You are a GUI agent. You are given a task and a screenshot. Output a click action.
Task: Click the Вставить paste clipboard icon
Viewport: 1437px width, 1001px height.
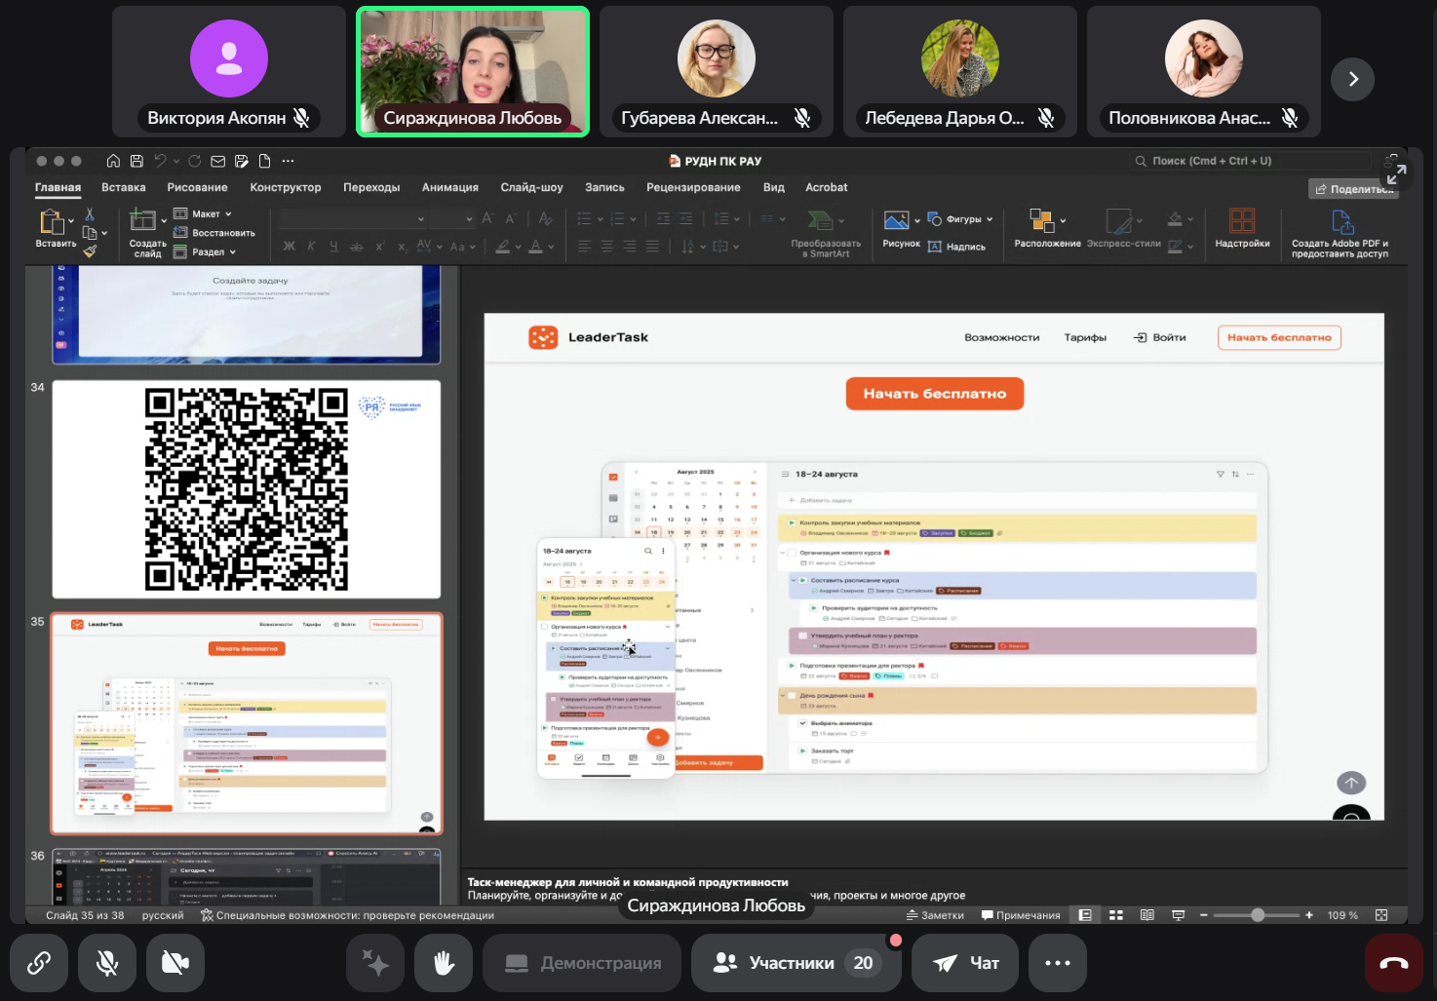[x=52, y=223]
